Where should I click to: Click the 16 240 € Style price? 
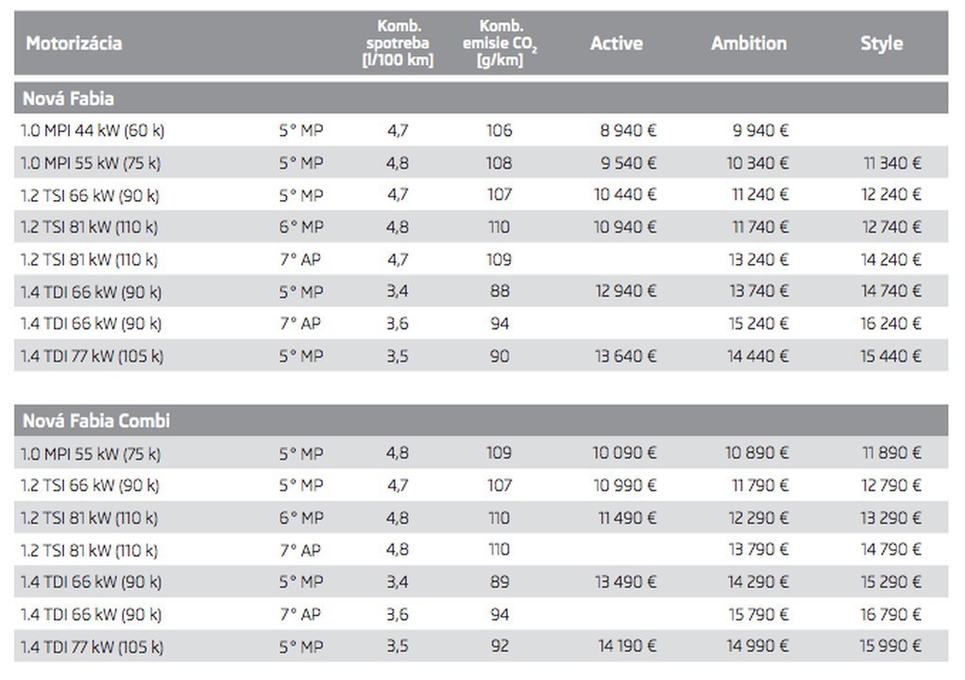(890, 323)
